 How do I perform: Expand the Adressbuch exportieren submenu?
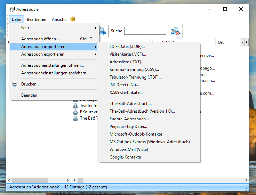click(x=54, y=54)
